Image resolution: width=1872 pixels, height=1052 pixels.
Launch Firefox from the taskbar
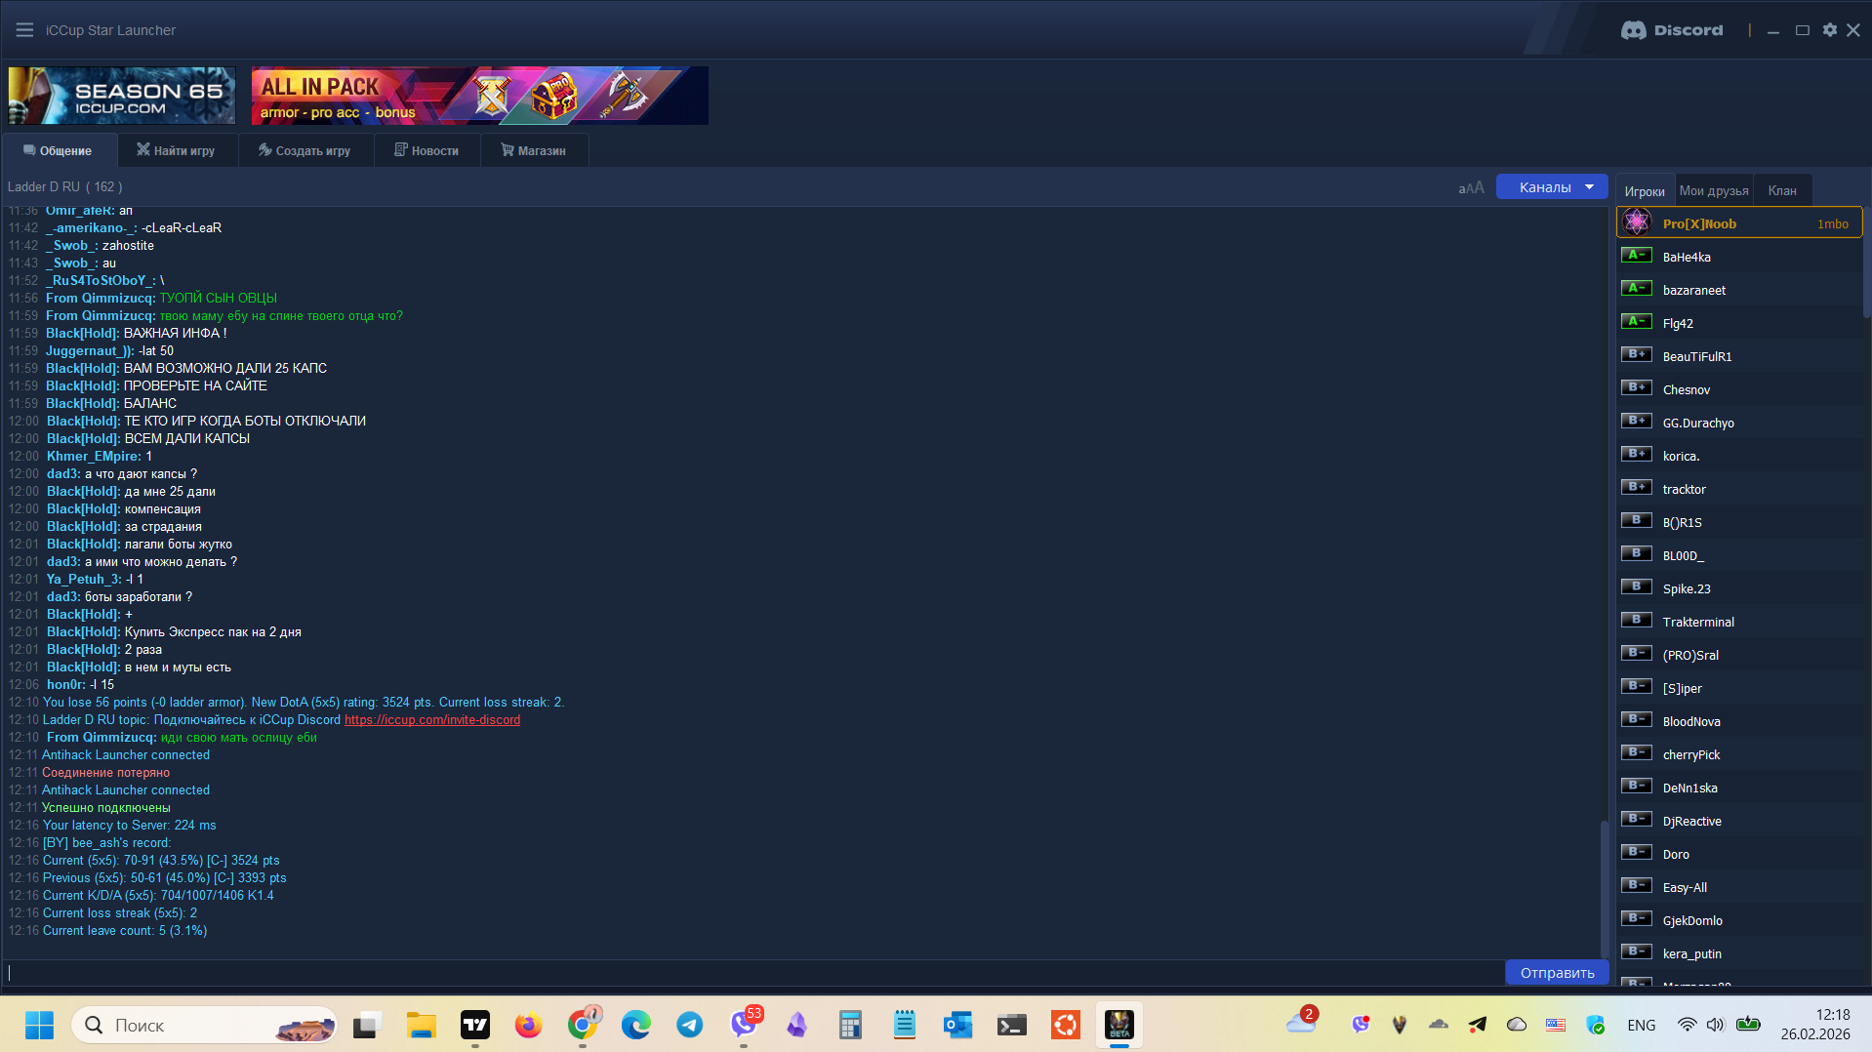pos(528,1025)
